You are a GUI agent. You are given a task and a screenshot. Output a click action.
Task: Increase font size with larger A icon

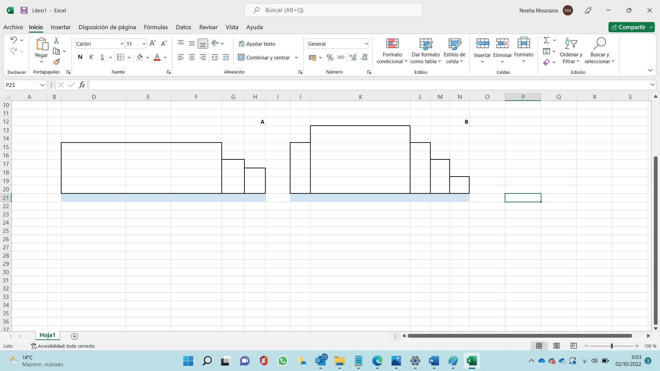[153, 43]
